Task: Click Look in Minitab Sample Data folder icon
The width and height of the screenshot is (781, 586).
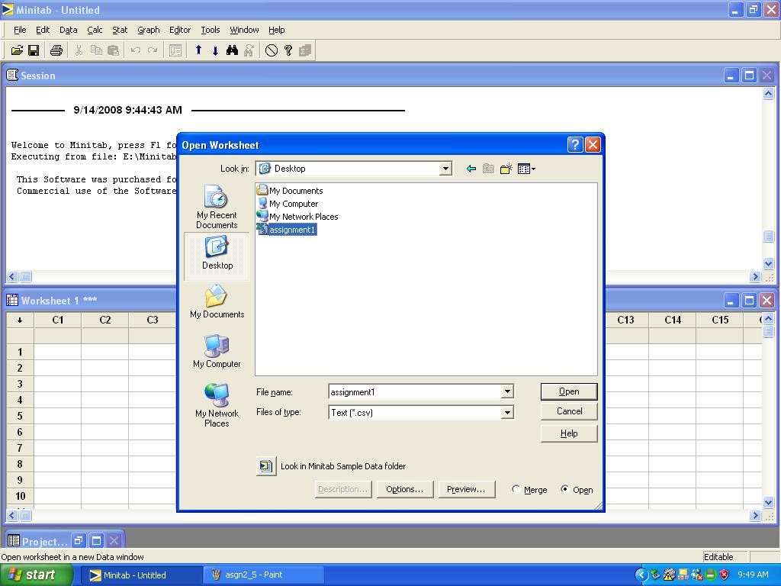Action: [x=265, y=466]
